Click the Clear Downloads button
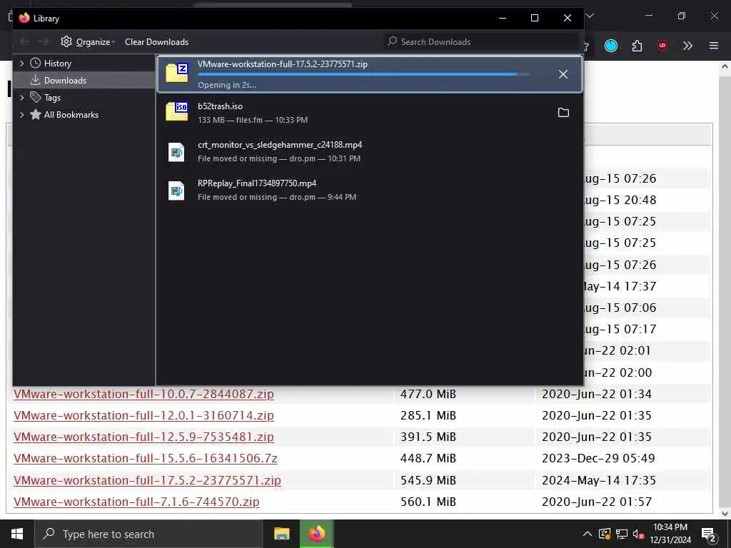Image resolution: width=731 pixels, height=548 pixels. click(156, 42)
